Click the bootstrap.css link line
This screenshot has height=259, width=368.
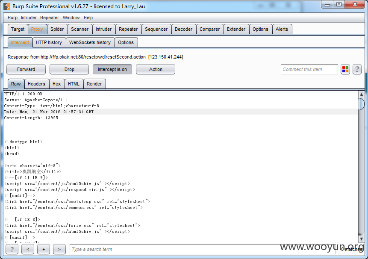coord(77,202)
